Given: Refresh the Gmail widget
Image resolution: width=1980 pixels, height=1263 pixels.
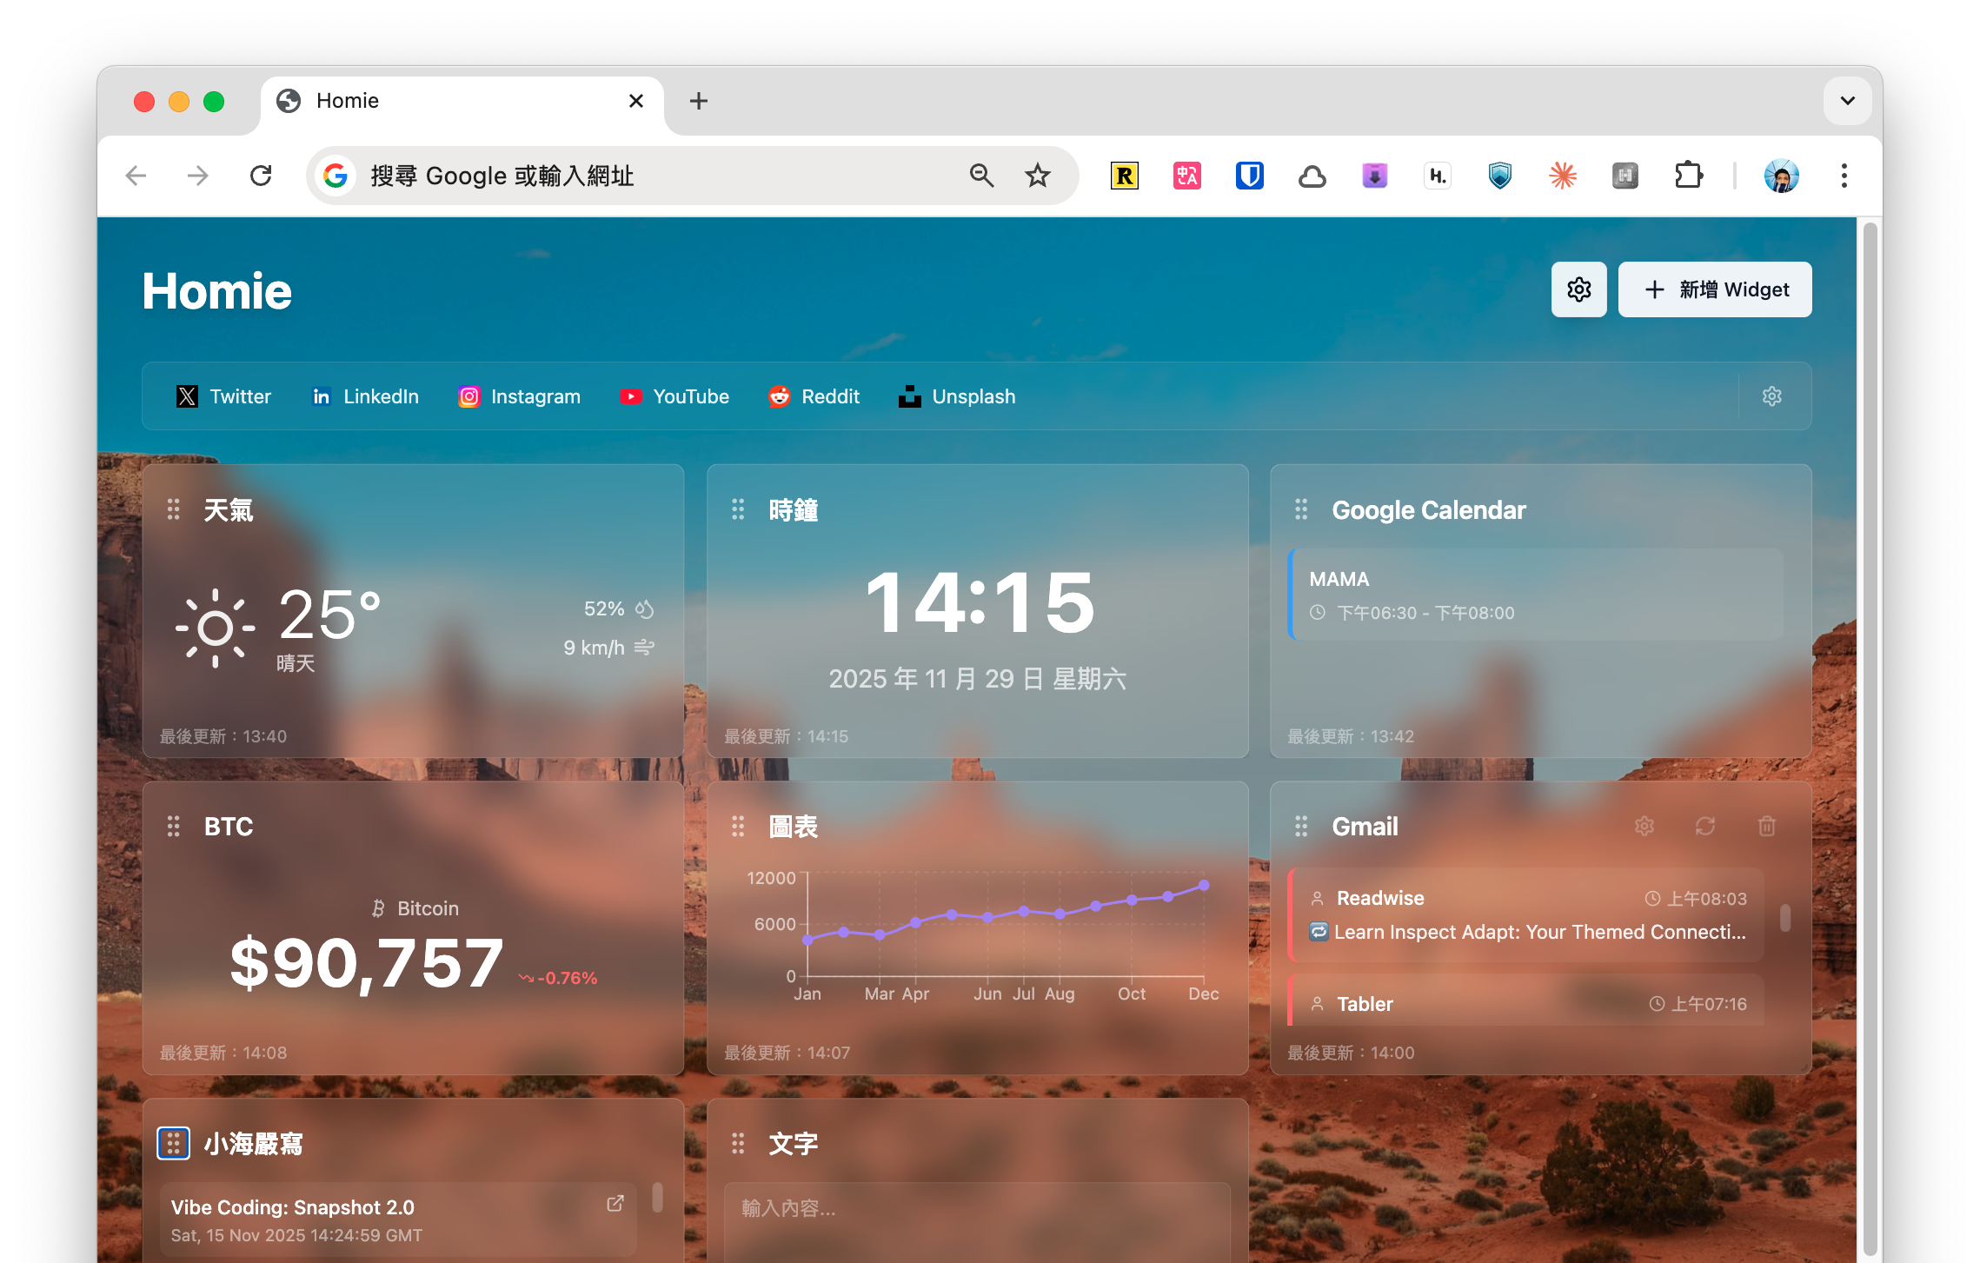Looking at the screenshot, I should 1704,826.
